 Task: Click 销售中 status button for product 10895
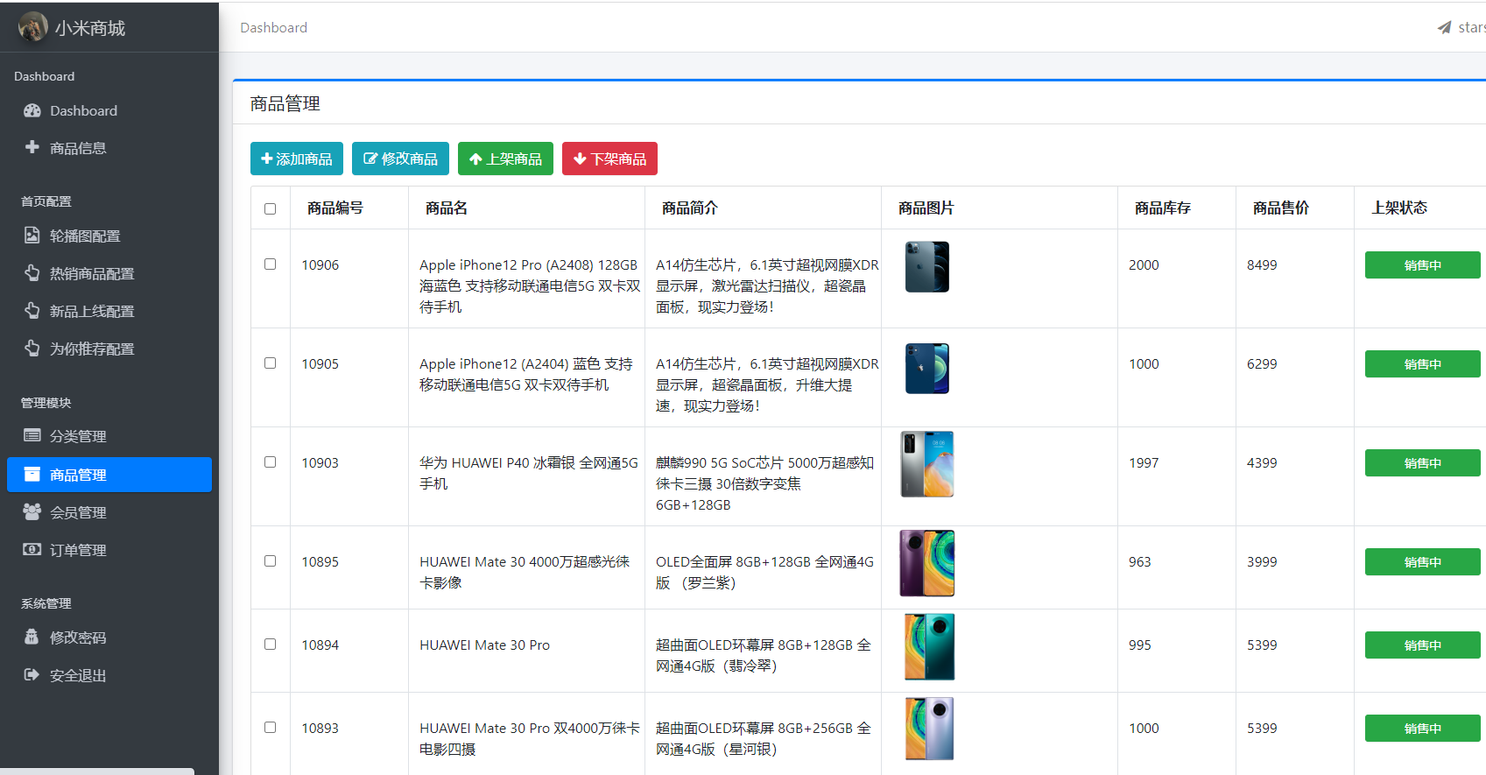[1422, 561]
